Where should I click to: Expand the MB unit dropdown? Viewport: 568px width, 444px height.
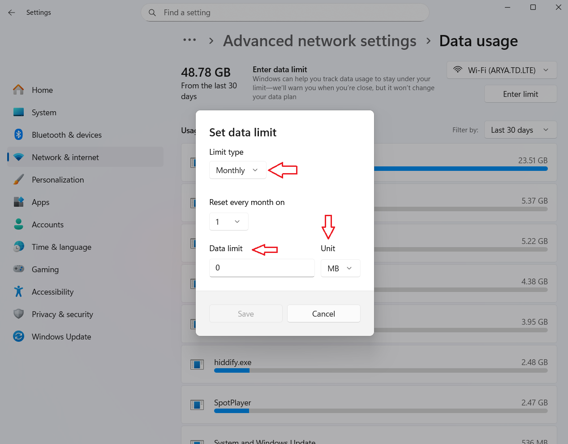(340, 268)
